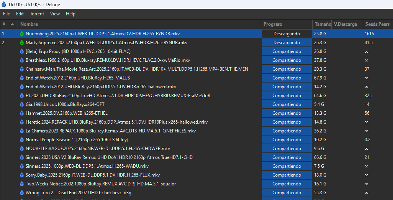
Task: Click the 325 Seeds:Peers value for F1.2025
Action: [368, 96]
